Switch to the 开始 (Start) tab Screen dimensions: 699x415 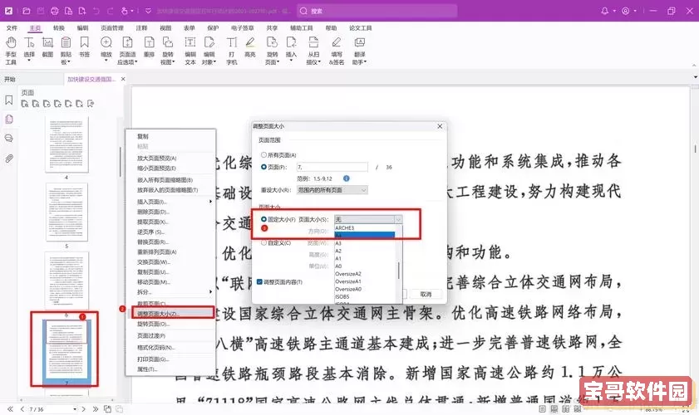tap(10, 79)
